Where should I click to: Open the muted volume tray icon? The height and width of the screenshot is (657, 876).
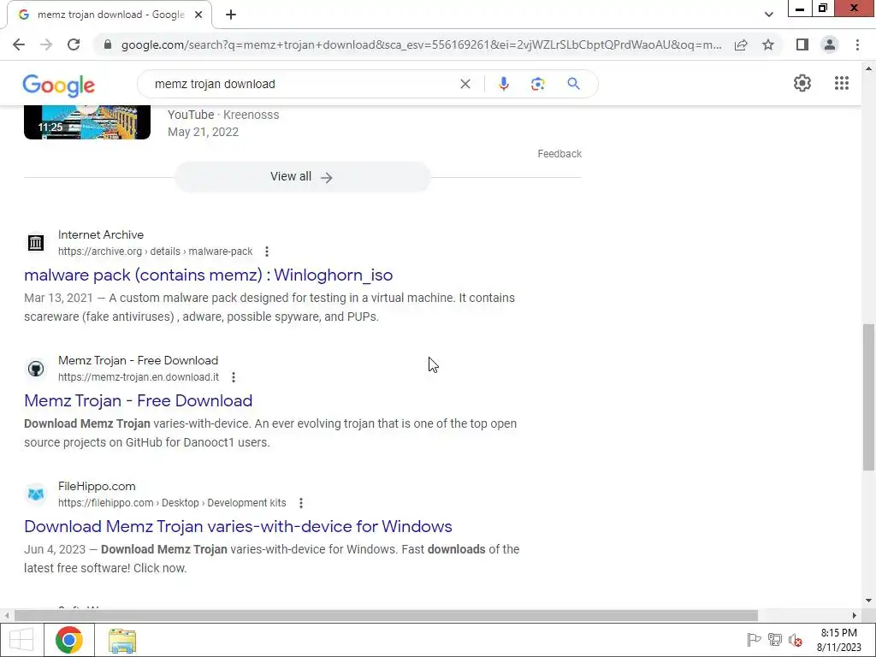(x=795, y=640)
